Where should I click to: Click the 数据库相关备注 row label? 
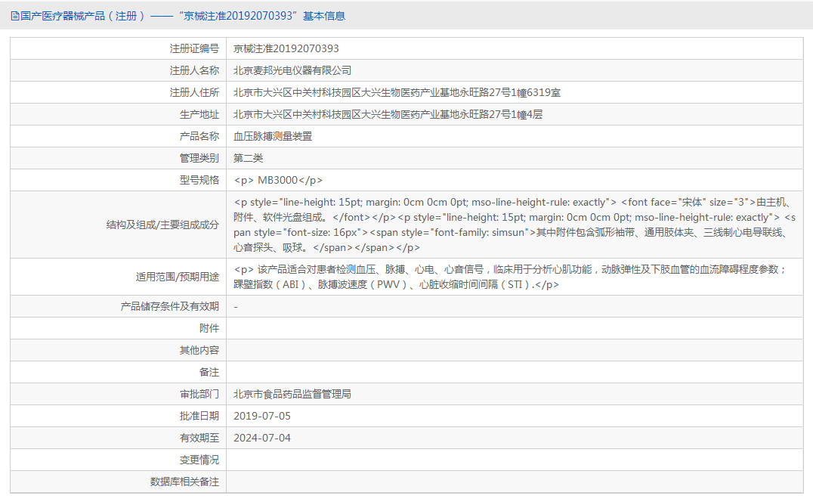coord(184,482)
